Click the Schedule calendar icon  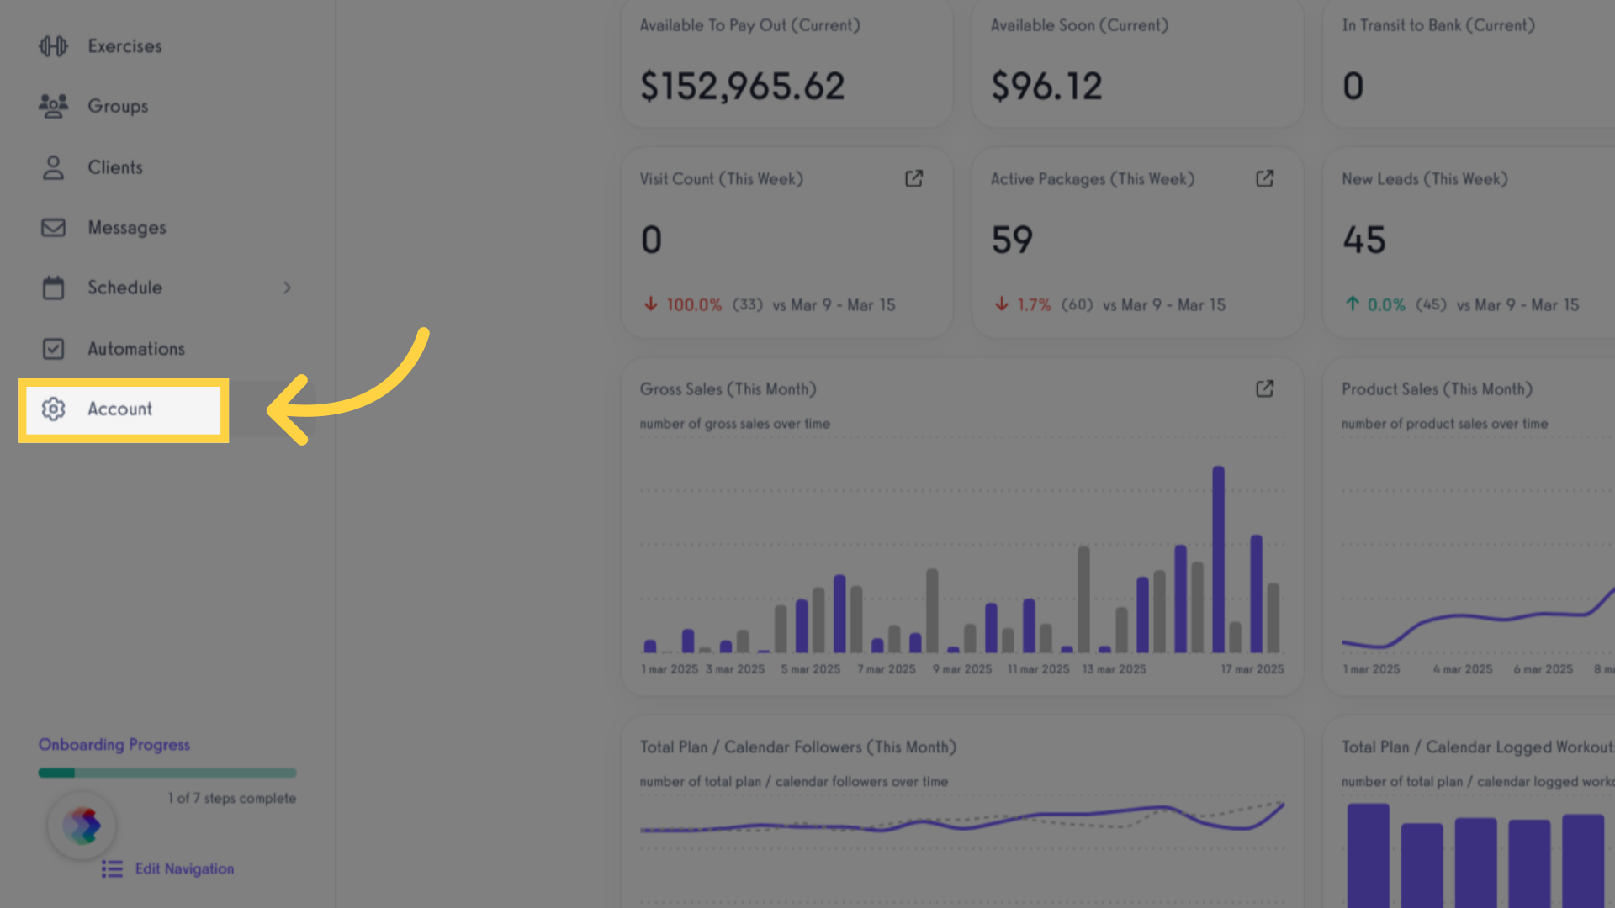point(53,288)
